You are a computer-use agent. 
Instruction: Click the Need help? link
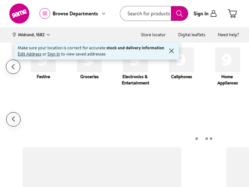(x=228, y=35)
